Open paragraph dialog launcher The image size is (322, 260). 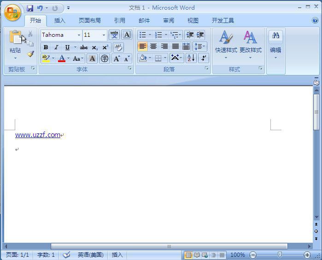coord(206,68)
